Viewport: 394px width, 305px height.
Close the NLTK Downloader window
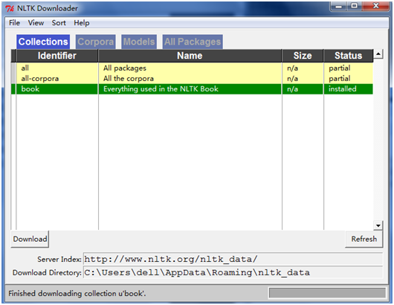pyautogui.click(x=375, y=6)
